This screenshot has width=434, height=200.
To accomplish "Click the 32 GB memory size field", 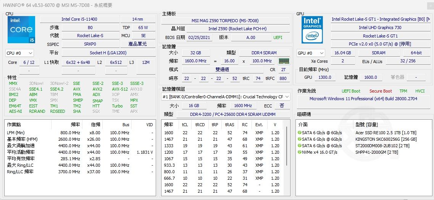I will click(x=196, y=53).
